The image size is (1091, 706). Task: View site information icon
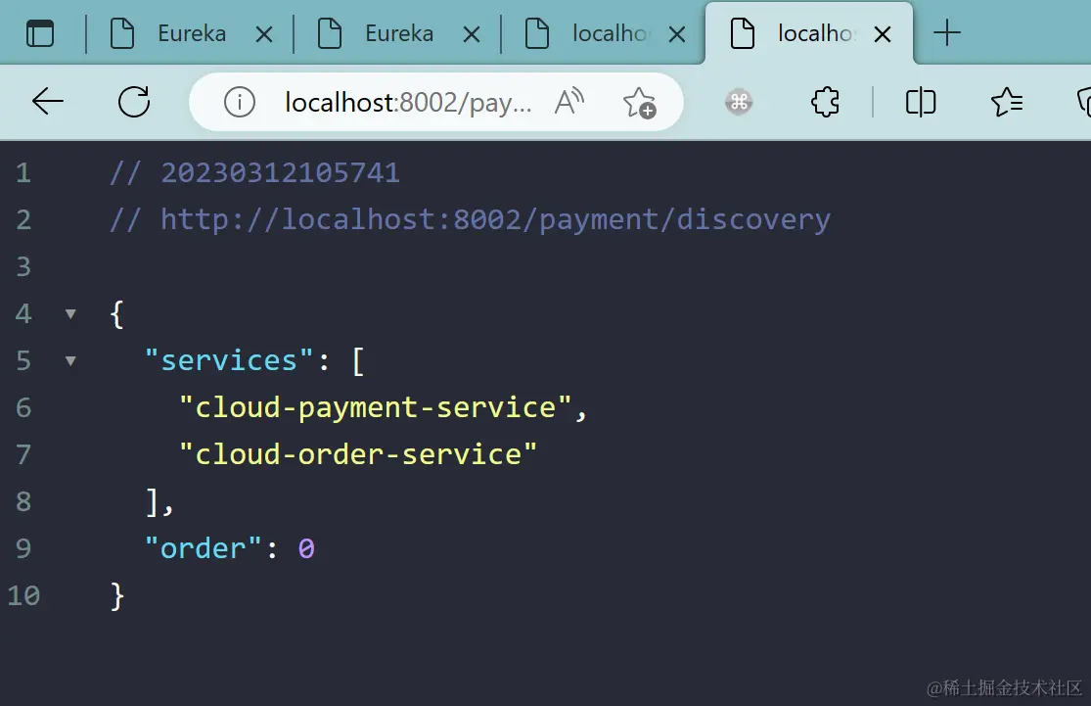(x=240, y=103)
